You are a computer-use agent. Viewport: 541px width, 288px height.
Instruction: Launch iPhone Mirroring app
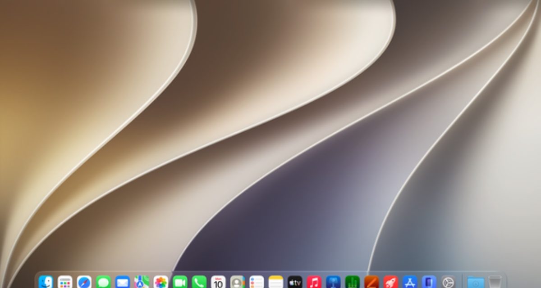click(x=429, y=282)
